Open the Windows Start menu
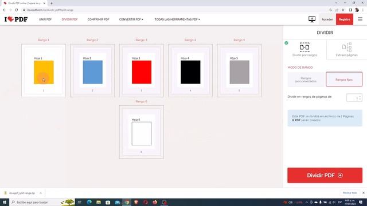 (x=5, y=202)
